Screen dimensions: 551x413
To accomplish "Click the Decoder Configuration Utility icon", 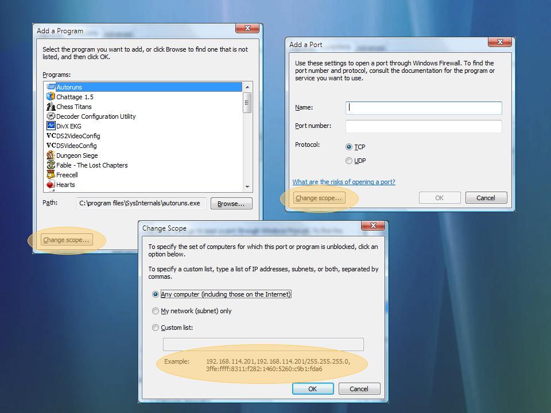I will 51,116.
